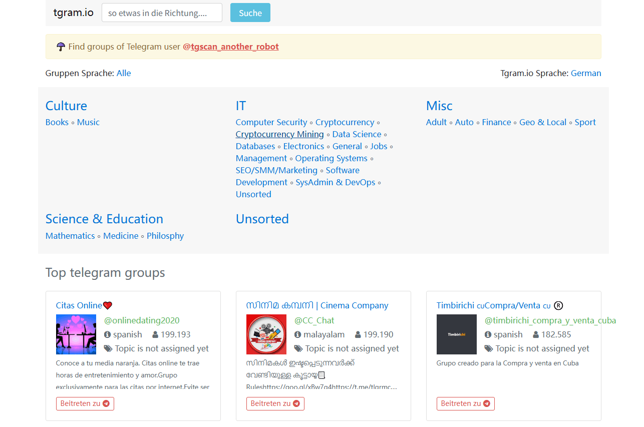This screenshot has height=427, width=644.
Task: Open the Culture category heading
Action: pyautogui.click(x=66, y=106)
